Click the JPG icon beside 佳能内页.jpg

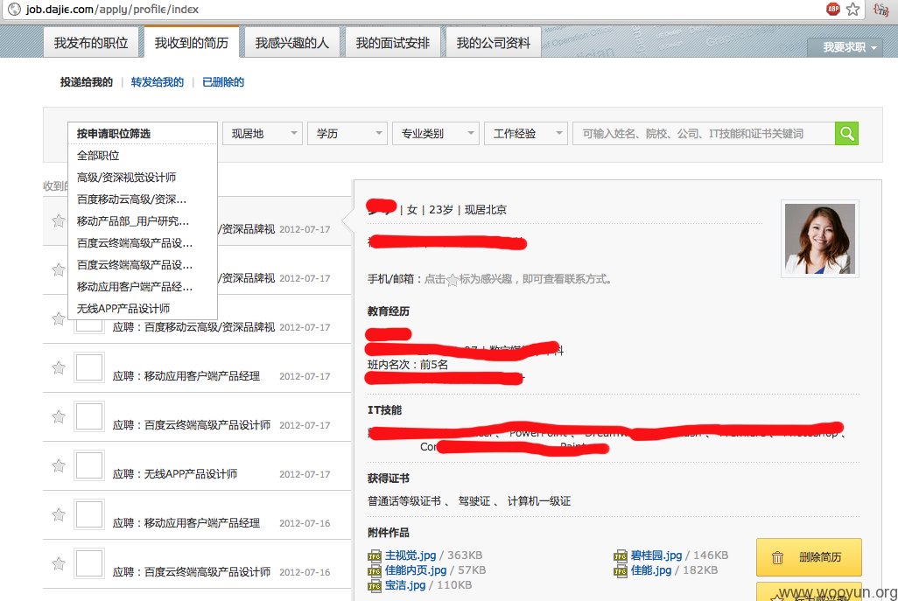tap(374, 570)
